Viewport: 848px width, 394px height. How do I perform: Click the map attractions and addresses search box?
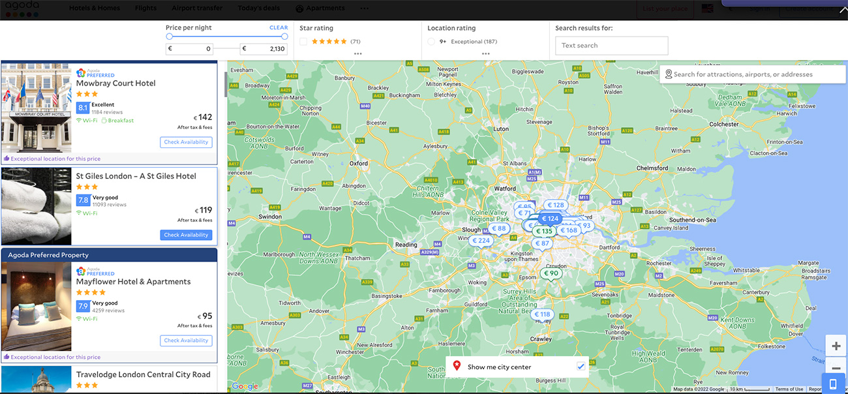pyautogui.click(x=753, y=74)
